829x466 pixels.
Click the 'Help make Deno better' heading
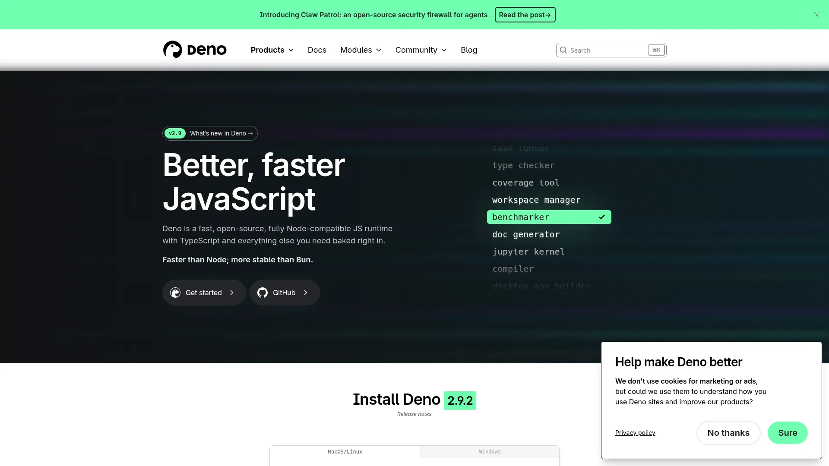click(679, 362)
